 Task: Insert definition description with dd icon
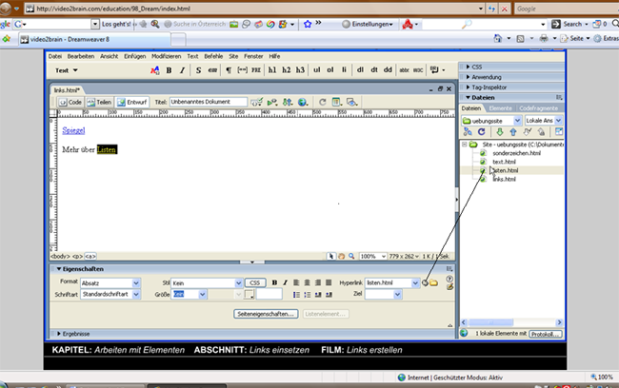(388, 69)
